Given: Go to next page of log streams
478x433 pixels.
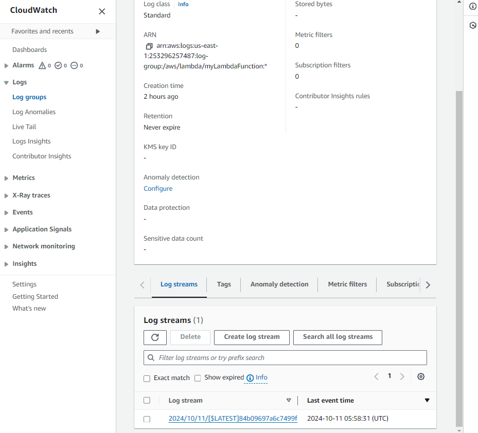Looking at the screenshot, I should point(402,376).
